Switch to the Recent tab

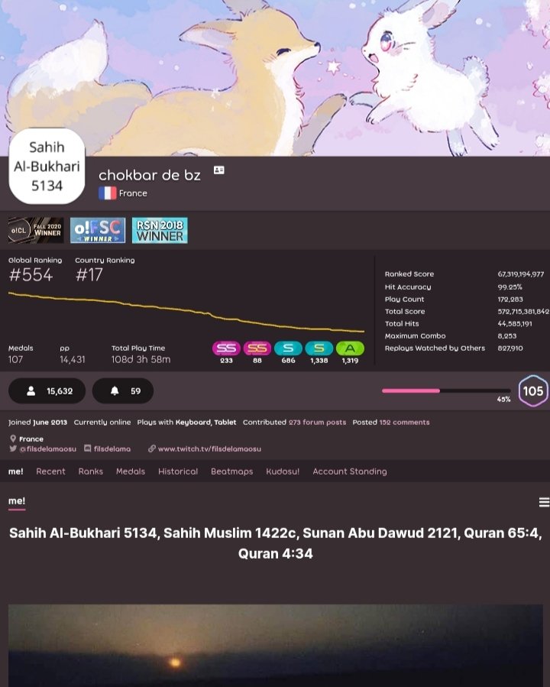point(50,472)
